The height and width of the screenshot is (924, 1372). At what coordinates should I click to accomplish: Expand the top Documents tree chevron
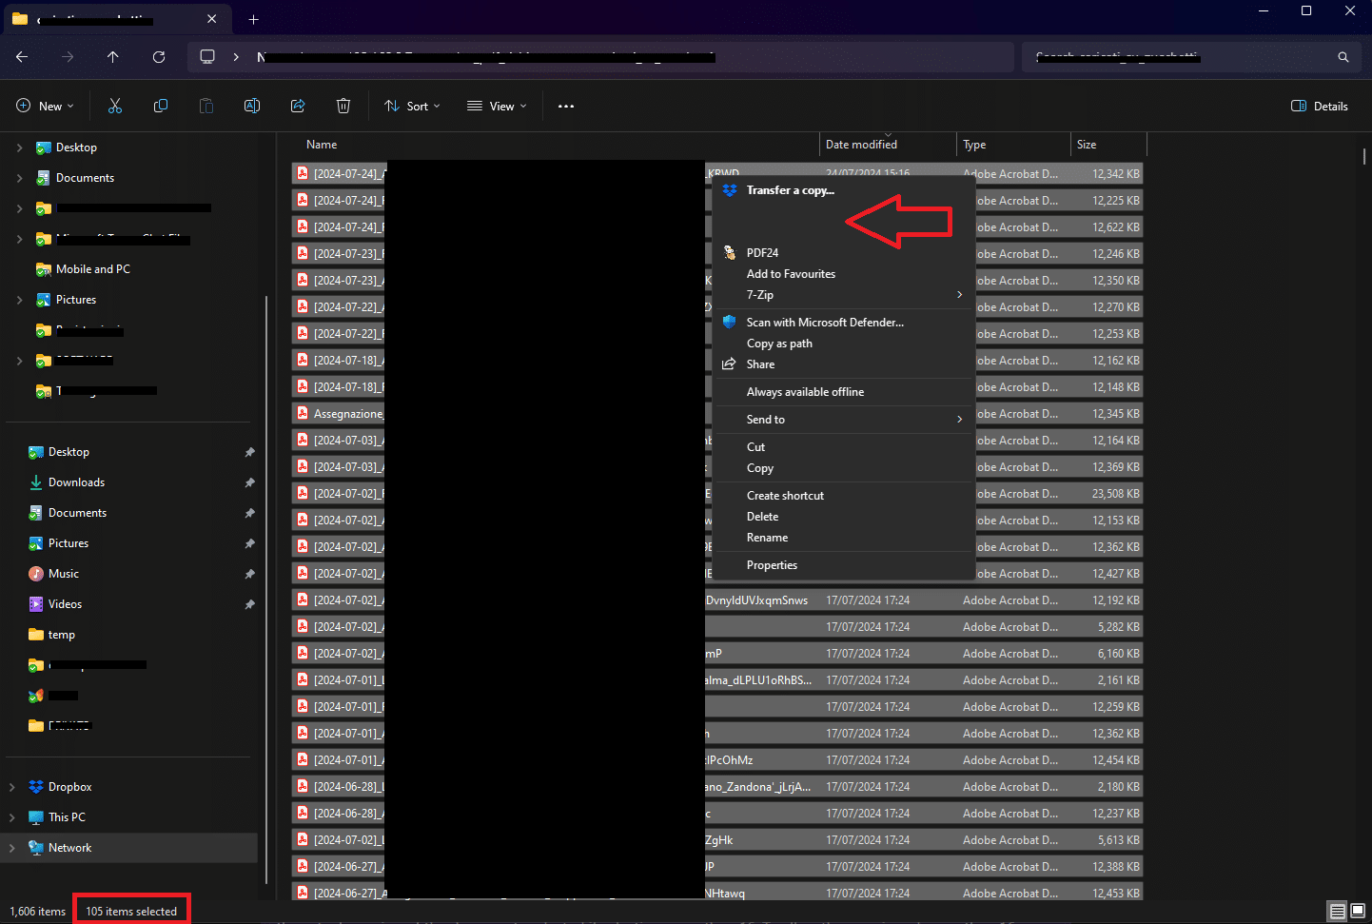pyautogui.click(x=19, y=178)
